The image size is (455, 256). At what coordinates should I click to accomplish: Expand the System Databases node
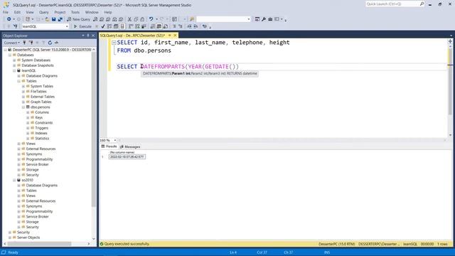[14, 60]
